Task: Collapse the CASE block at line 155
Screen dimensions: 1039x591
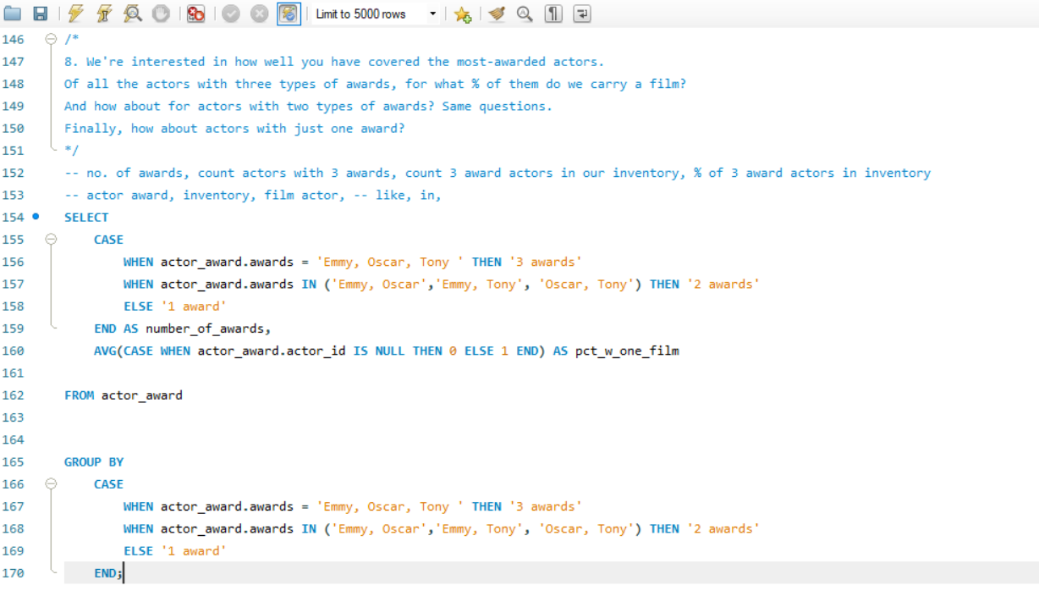Action: point(51,240)
